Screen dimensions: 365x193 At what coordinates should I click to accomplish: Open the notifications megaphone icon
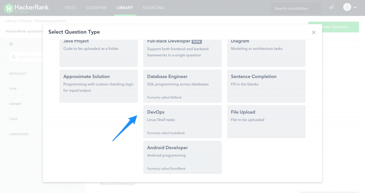click(331, 7)
